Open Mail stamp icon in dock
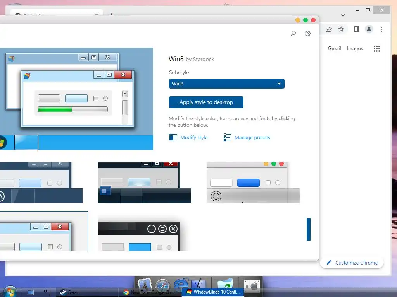The width and height of the screenshot is (397, 297). [x=145, y=284]
